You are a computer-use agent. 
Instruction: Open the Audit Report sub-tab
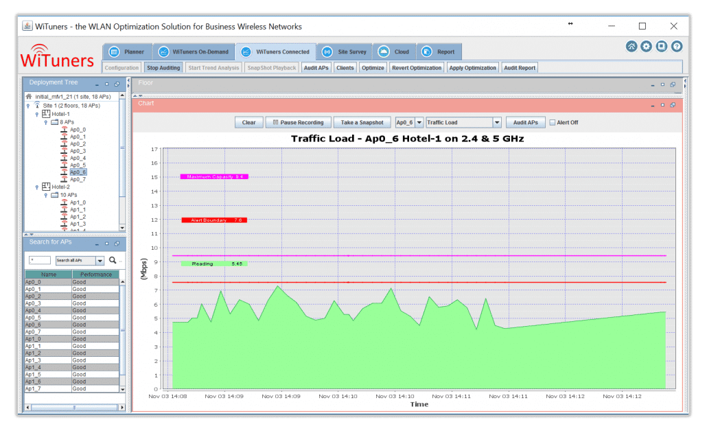[x=520, y=68]
